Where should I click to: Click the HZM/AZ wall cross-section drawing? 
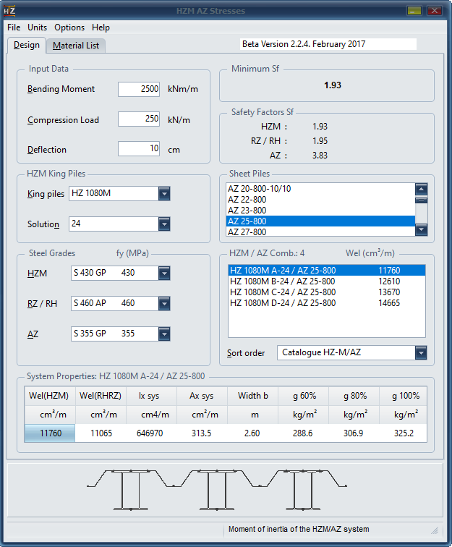[x=216, y=489]
